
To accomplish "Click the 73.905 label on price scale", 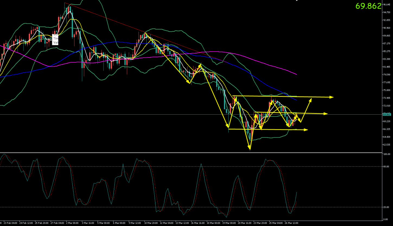I will 386,98.
